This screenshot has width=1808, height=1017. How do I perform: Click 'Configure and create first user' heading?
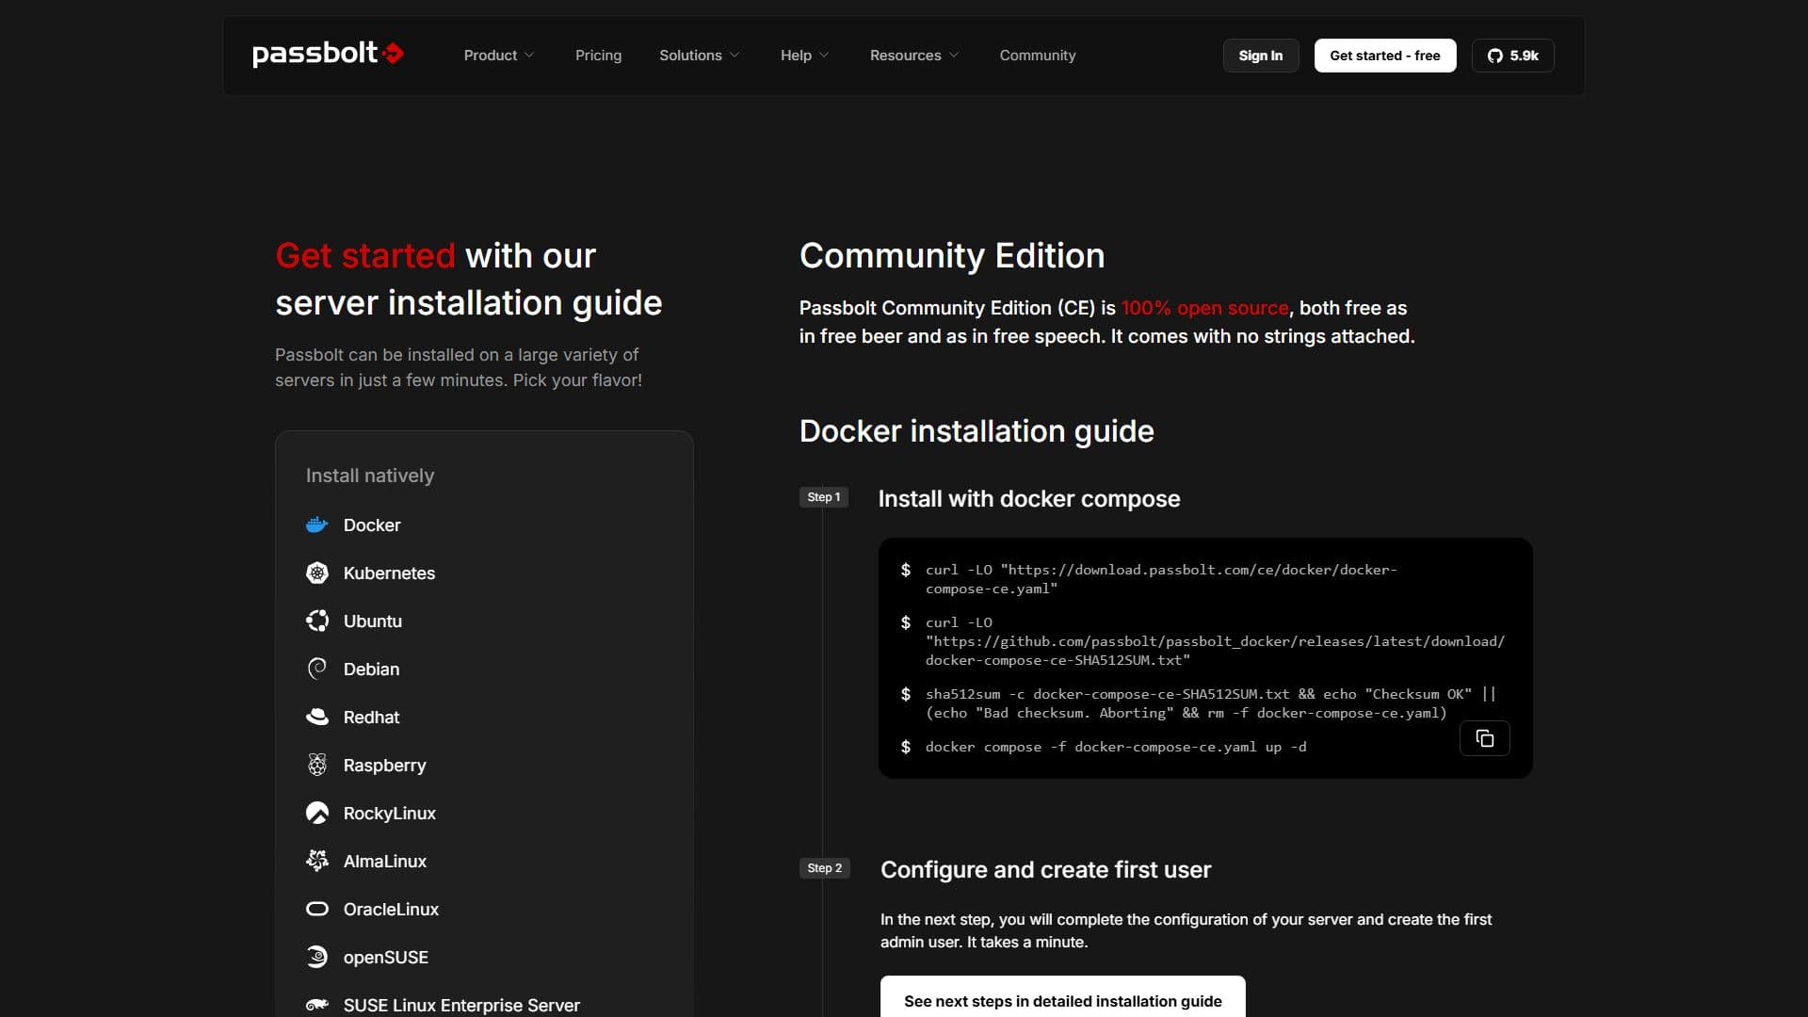tap(1046, 870)
